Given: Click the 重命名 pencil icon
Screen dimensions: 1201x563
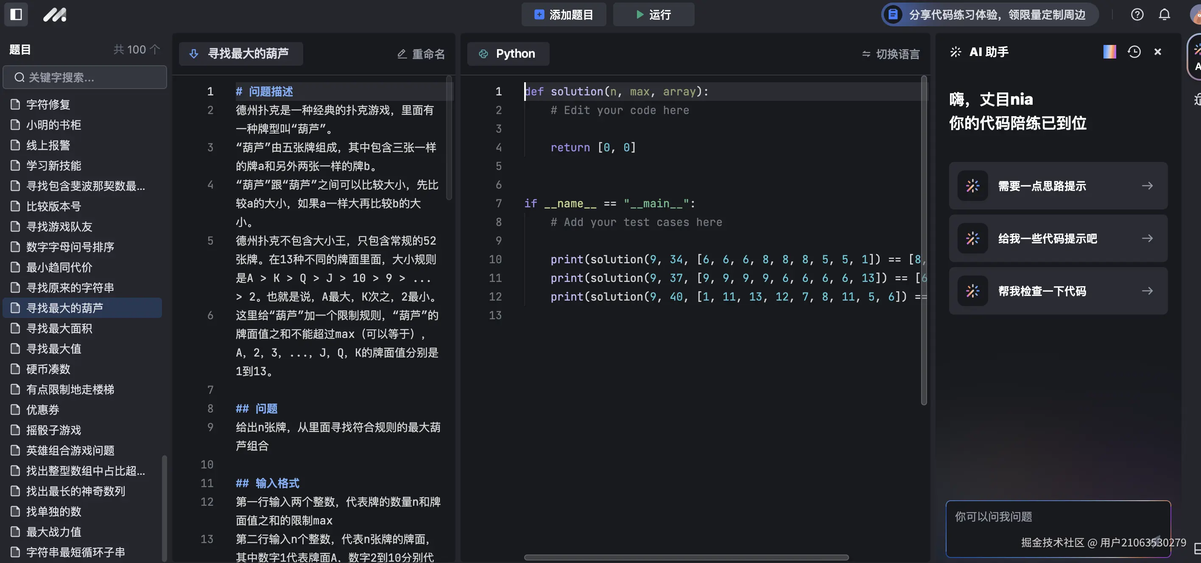Looking at the screenshot, I should 402,54.
